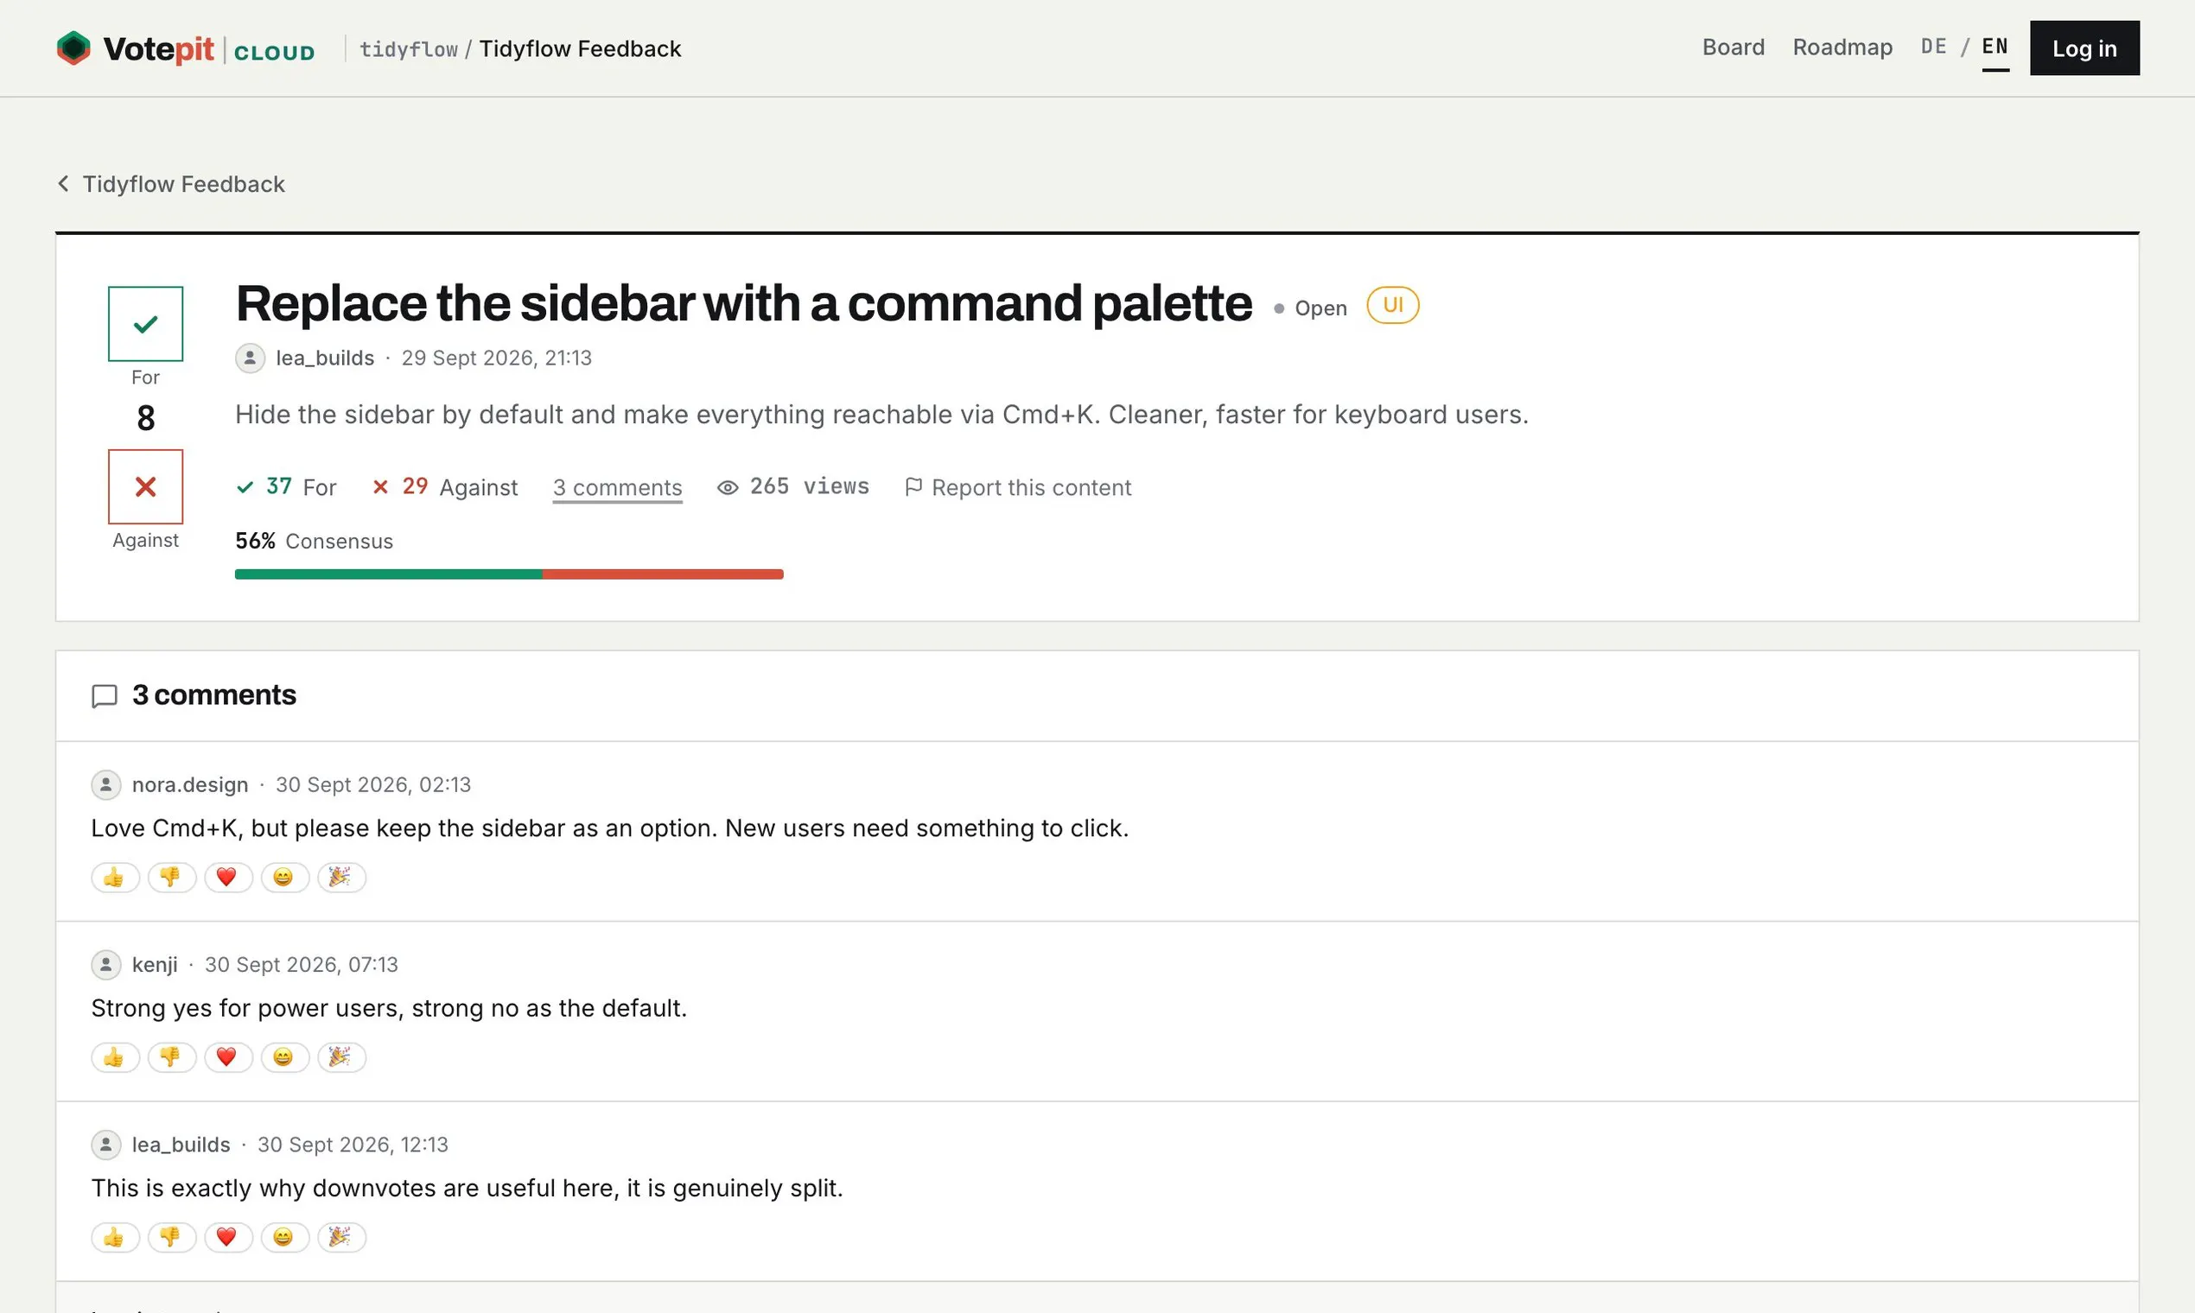The image size is (2195, 1313).
Task: Add thumbs up reaction to kenji's comment
Action: pos(115,1057)
